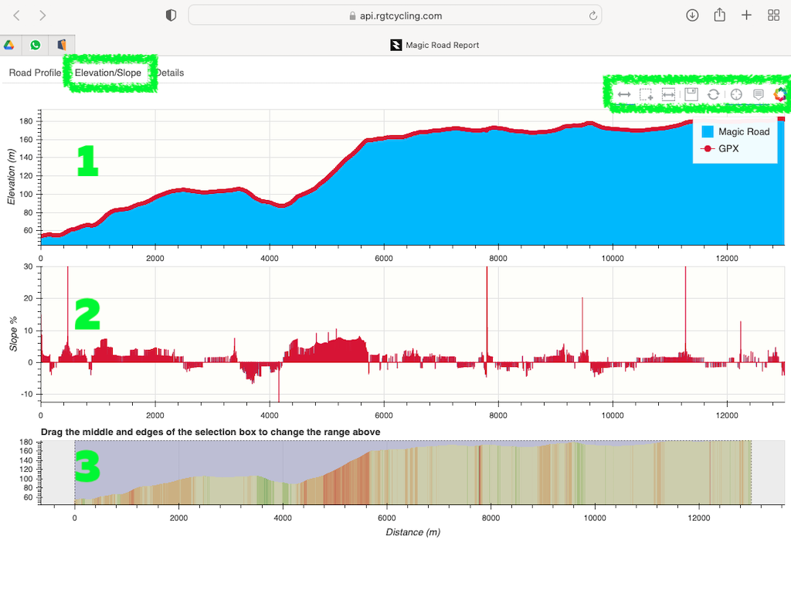The height and width of the screenshot is (604, 791).
Task: Open Safari downloads list
Action: [692, 15]
